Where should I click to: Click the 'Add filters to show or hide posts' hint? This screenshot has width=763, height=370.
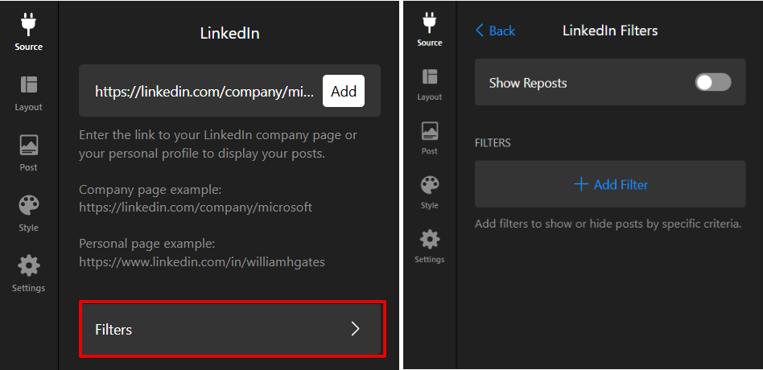[x=608, y=224]
